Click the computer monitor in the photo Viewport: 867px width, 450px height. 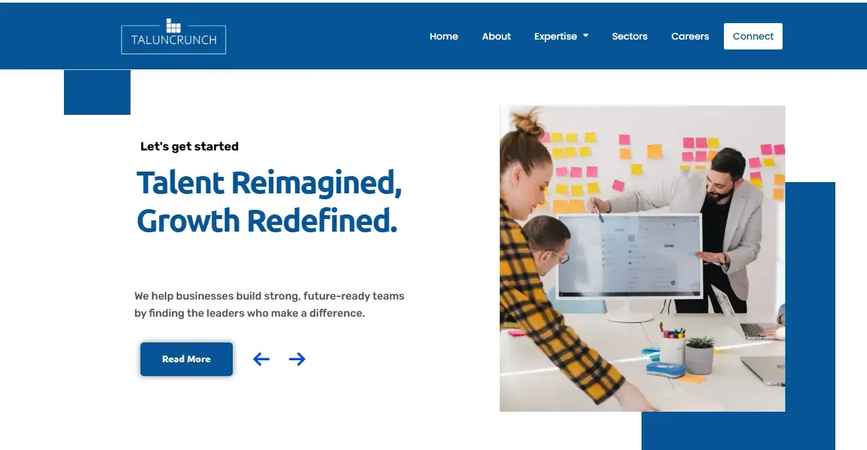(x=629, y=257)
